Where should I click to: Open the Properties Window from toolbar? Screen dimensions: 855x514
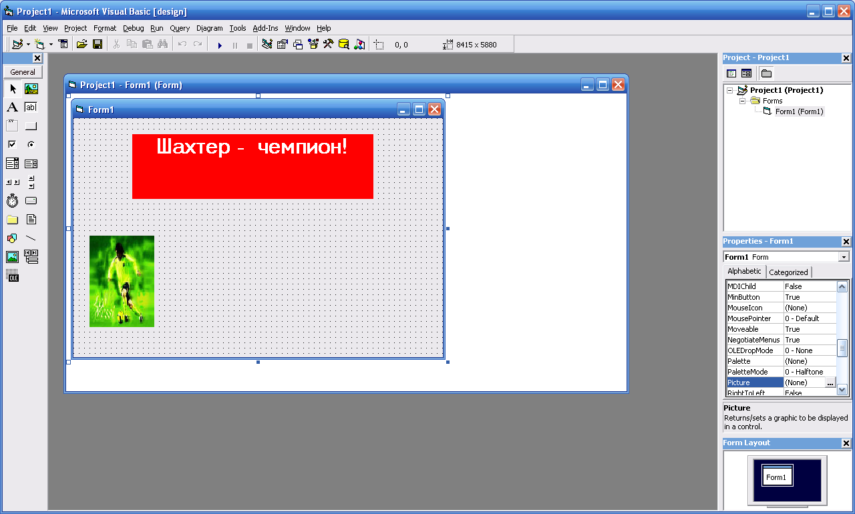(283, 45)
